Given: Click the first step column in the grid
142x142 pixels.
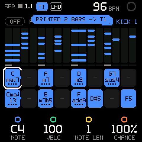Looking at the screenshot, I should [8, 45].
